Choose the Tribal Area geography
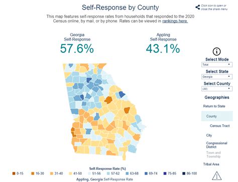 click(211, 164)
